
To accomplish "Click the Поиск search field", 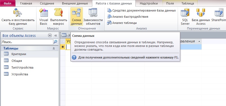I will click(x=27, y=42).
